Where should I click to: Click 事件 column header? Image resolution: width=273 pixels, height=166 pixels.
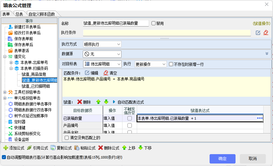pos(29,21)
